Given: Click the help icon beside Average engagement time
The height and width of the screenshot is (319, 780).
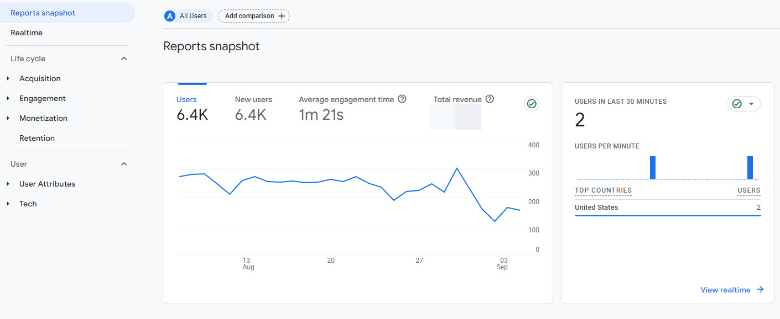Looking at the screenshot, I should point(402,99).
